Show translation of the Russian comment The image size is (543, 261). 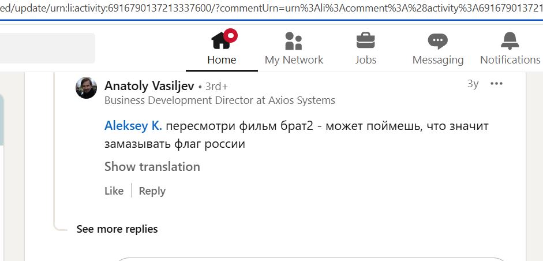coord(152,167)
